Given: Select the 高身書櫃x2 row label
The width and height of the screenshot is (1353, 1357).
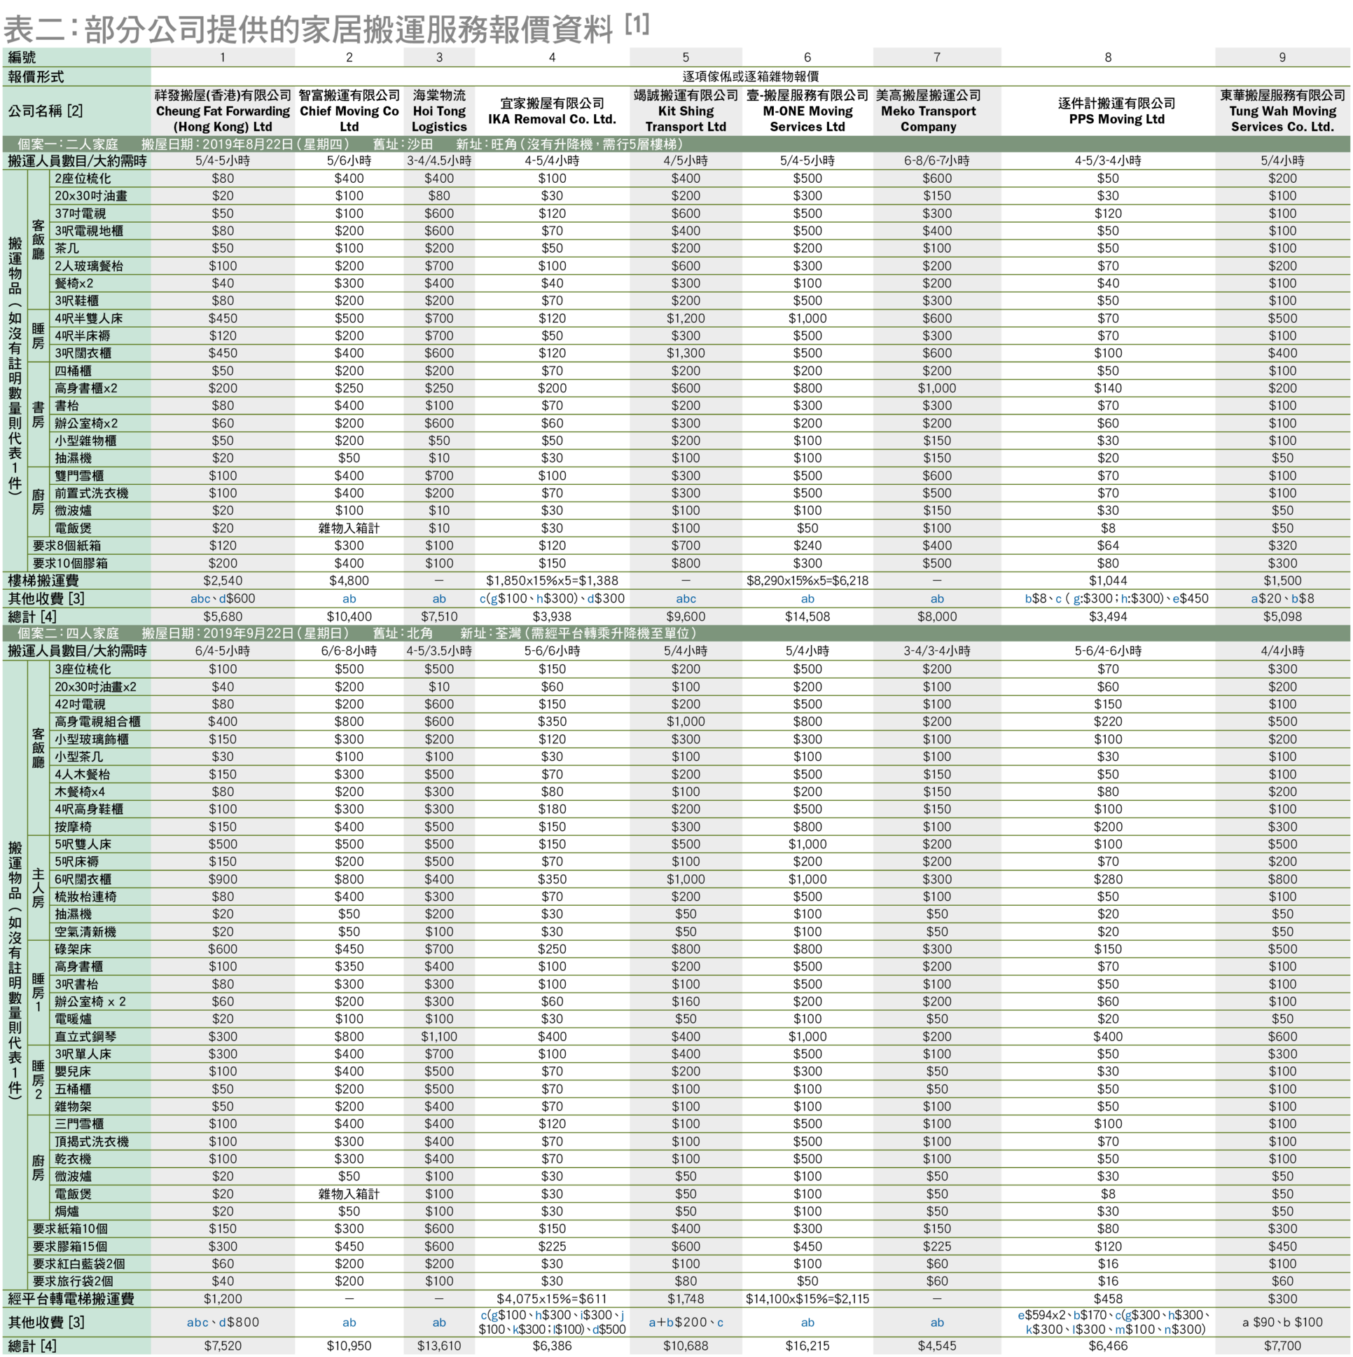Looking at the screenshot, I should coord(85,387).
